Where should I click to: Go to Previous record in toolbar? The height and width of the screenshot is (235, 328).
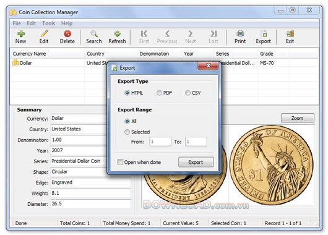click(167, 37)
